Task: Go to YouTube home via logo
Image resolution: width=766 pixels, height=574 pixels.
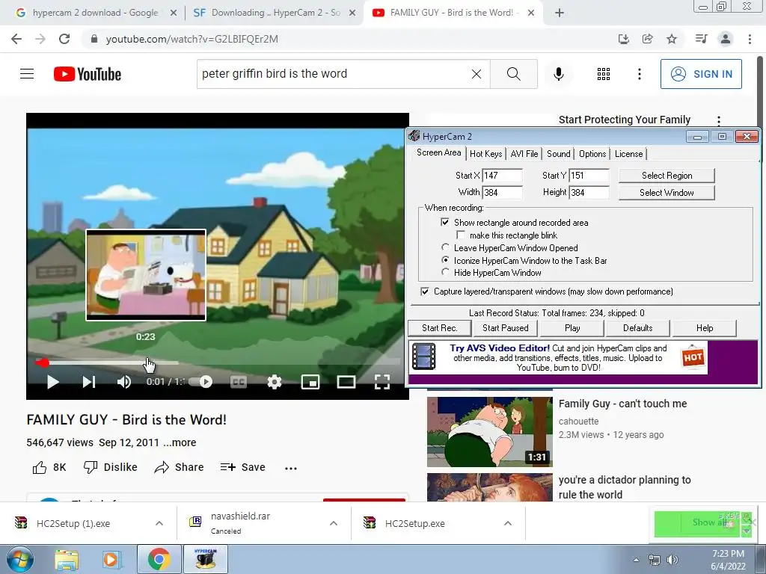Action: tap(88, 74)
